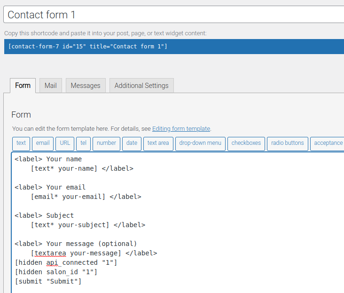Click the '[textarea your-message]' line
Image resolution: width=344 pixels, height=293 pixels.
pos(94,253)
